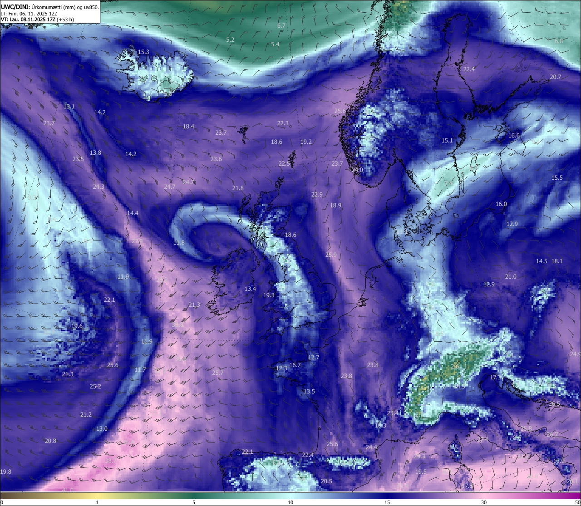Click the 5.4 value in the green band
This screenshot has width=581, height=506.
pos(275,44)
